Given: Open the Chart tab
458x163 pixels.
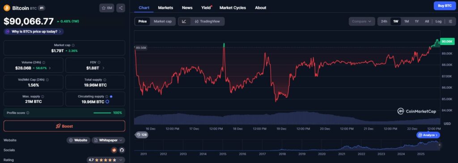Looking at the screenshot, I should click(144, 8).
